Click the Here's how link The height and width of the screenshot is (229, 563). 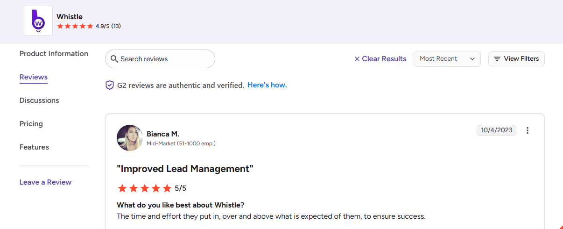click(x=267, y=85)
